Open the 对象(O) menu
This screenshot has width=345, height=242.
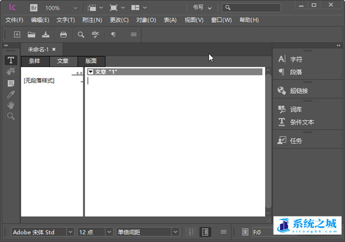pyautogui.click(x=146, y=20)
